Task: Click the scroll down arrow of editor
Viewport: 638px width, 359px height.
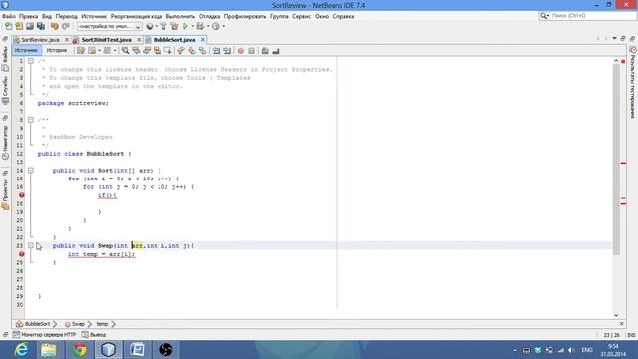Action: (616, 315)
